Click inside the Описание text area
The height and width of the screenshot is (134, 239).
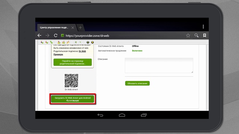tap(159, 66)
